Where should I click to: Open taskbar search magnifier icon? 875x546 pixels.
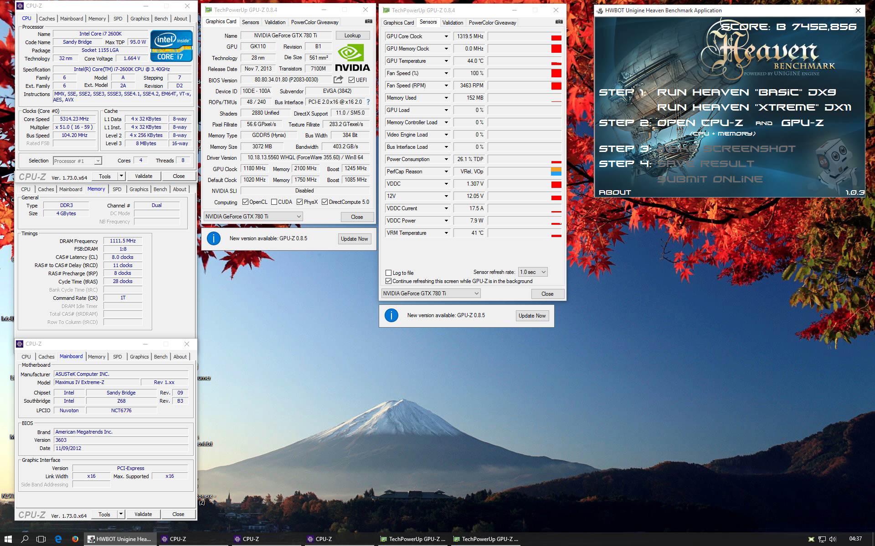coord(25,539)
